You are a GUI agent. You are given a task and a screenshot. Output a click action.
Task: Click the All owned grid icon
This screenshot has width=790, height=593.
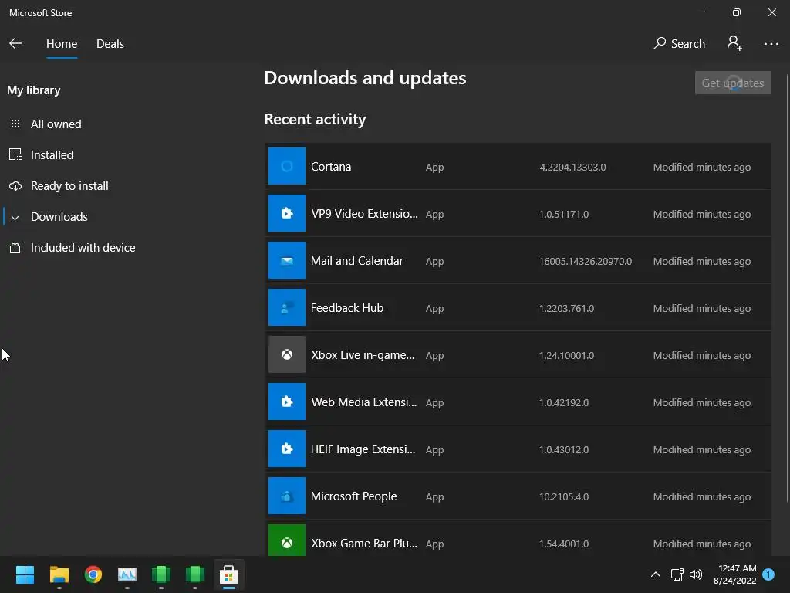pos(15,124)
